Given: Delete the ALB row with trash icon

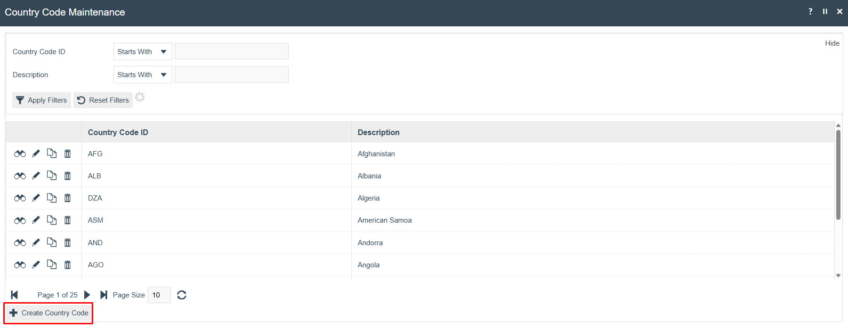Looking at the screenshot, I should pos(67,176).
